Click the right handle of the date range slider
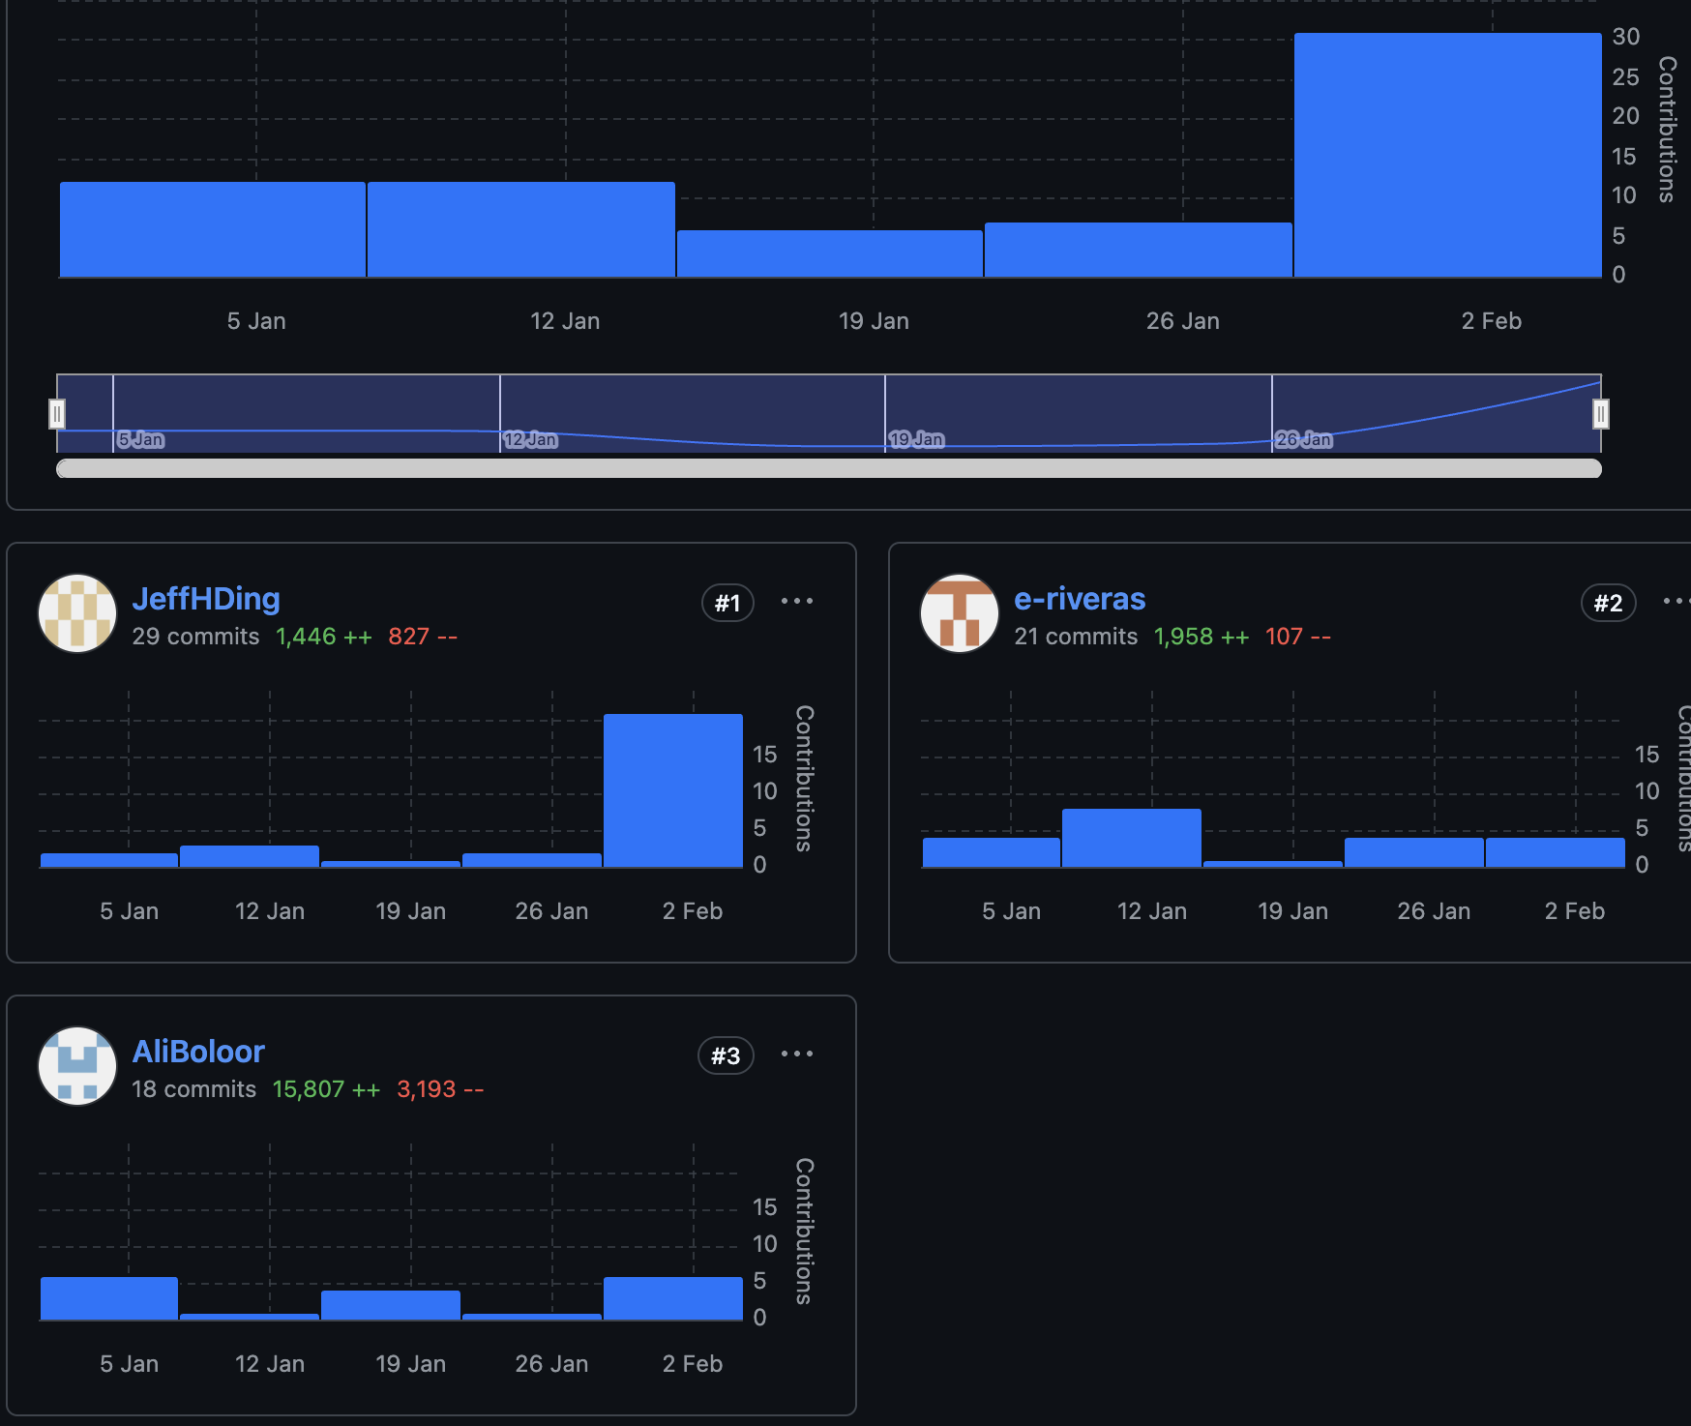 pyautogui.click(x=1601, y=414)
